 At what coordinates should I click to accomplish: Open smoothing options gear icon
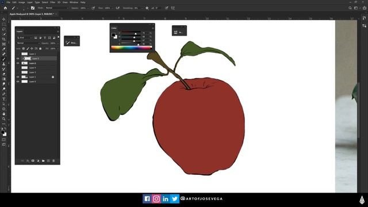coord(147,8)
